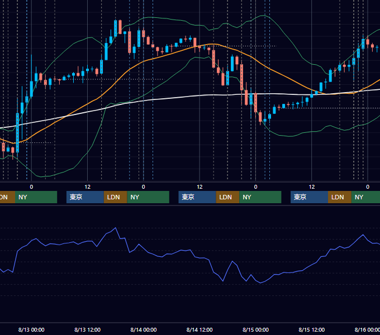Click hour label 12 above 8/15 12:00
The height and width of the screenshot is (335, 380).
[312, 187]
